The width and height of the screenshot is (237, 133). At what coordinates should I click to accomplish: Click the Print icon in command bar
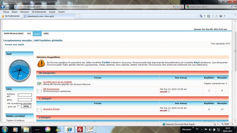(221, 16)
